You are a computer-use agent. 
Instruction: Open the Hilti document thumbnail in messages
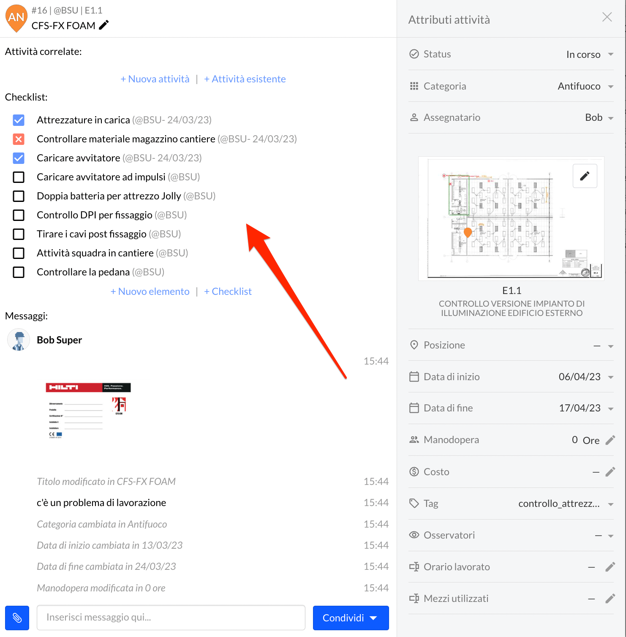point(88,411)
